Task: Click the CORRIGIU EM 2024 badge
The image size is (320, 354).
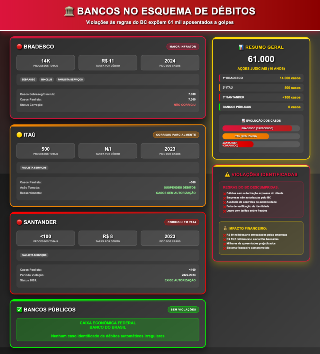Action: [x=182, y=222]
